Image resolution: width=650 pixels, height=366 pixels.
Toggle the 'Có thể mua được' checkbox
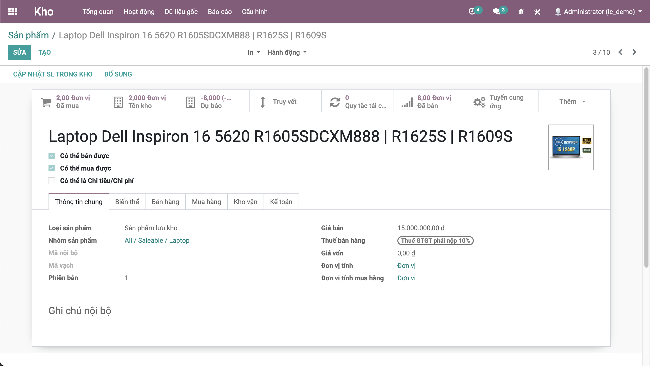(52, 168)
